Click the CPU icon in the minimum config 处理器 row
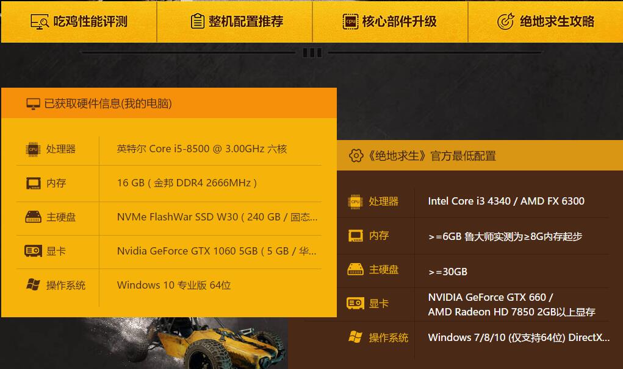The height and width of the screenshot is (369, 623). [x=355, y=202]
